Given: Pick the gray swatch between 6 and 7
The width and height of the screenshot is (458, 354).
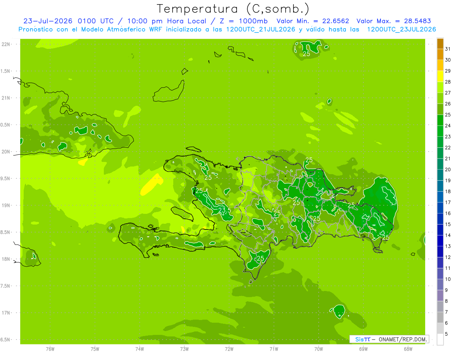Looking at the screenshot, I should tap(440, 318).
